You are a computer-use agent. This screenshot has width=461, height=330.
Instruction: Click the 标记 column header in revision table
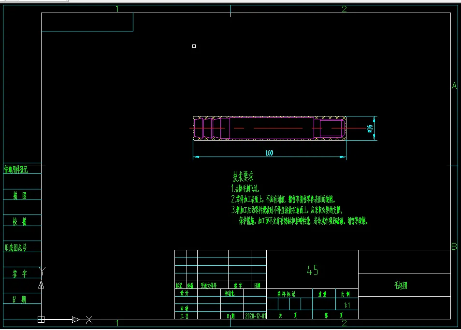pos(179,286)
